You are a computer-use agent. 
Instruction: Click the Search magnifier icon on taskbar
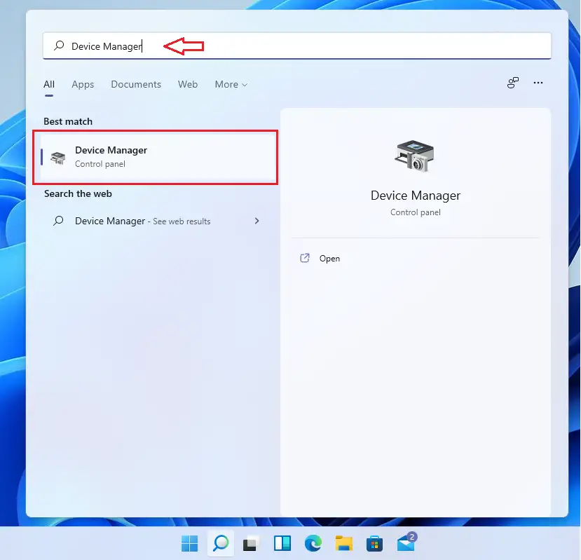[221, 543]
